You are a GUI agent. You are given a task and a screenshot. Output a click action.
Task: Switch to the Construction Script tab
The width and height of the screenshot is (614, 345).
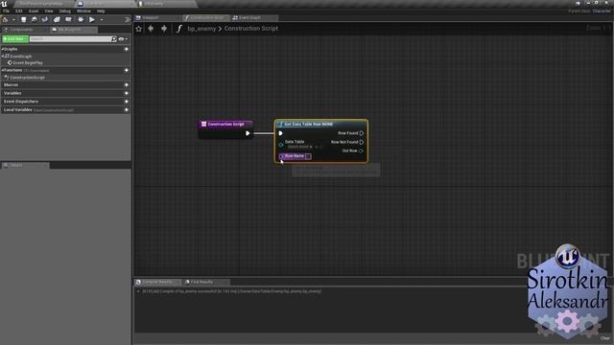[x=206, y=17]
